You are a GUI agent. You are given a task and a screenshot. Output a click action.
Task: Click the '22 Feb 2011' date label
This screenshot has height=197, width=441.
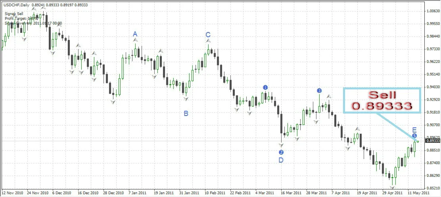pos(240,193)
